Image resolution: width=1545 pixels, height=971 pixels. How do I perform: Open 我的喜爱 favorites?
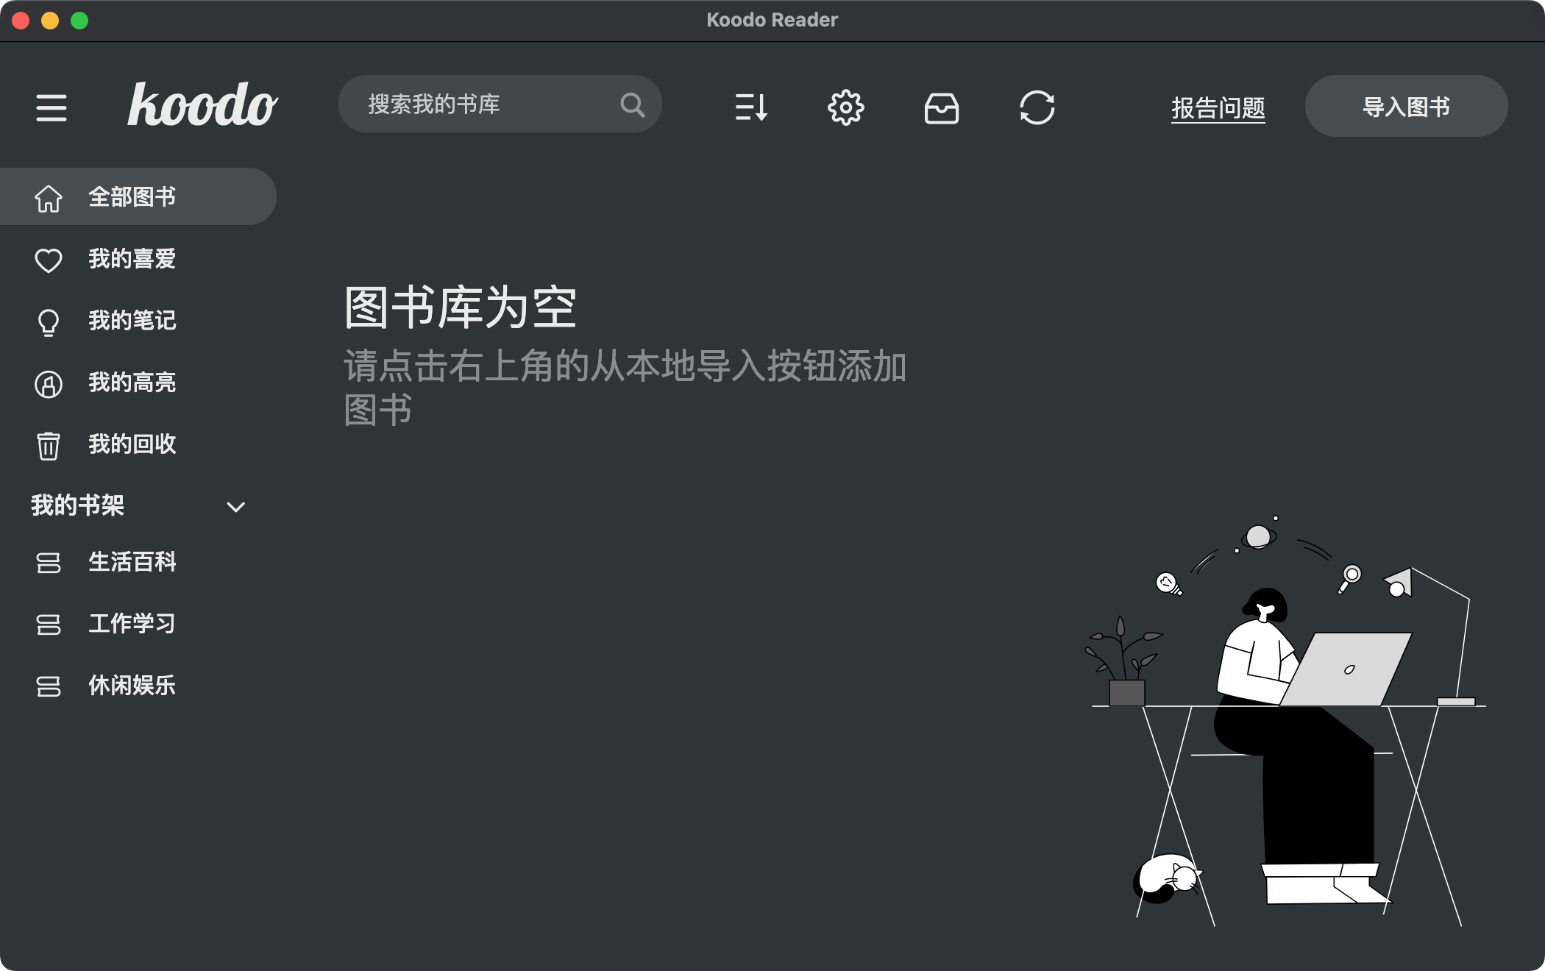138,259
